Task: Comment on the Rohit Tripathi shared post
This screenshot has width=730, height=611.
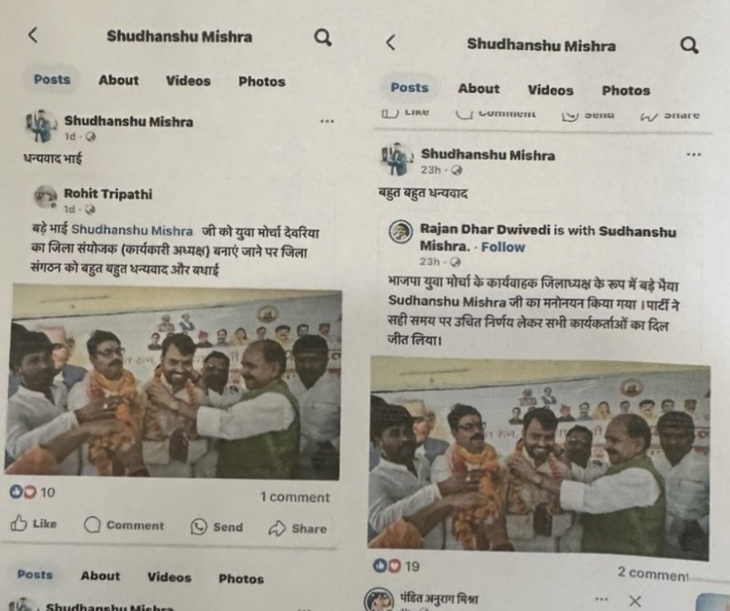Action: point(124,524)
